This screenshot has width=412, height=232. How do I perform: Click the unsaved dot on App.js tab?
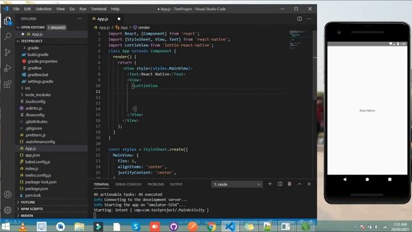[x=119, y=19]
